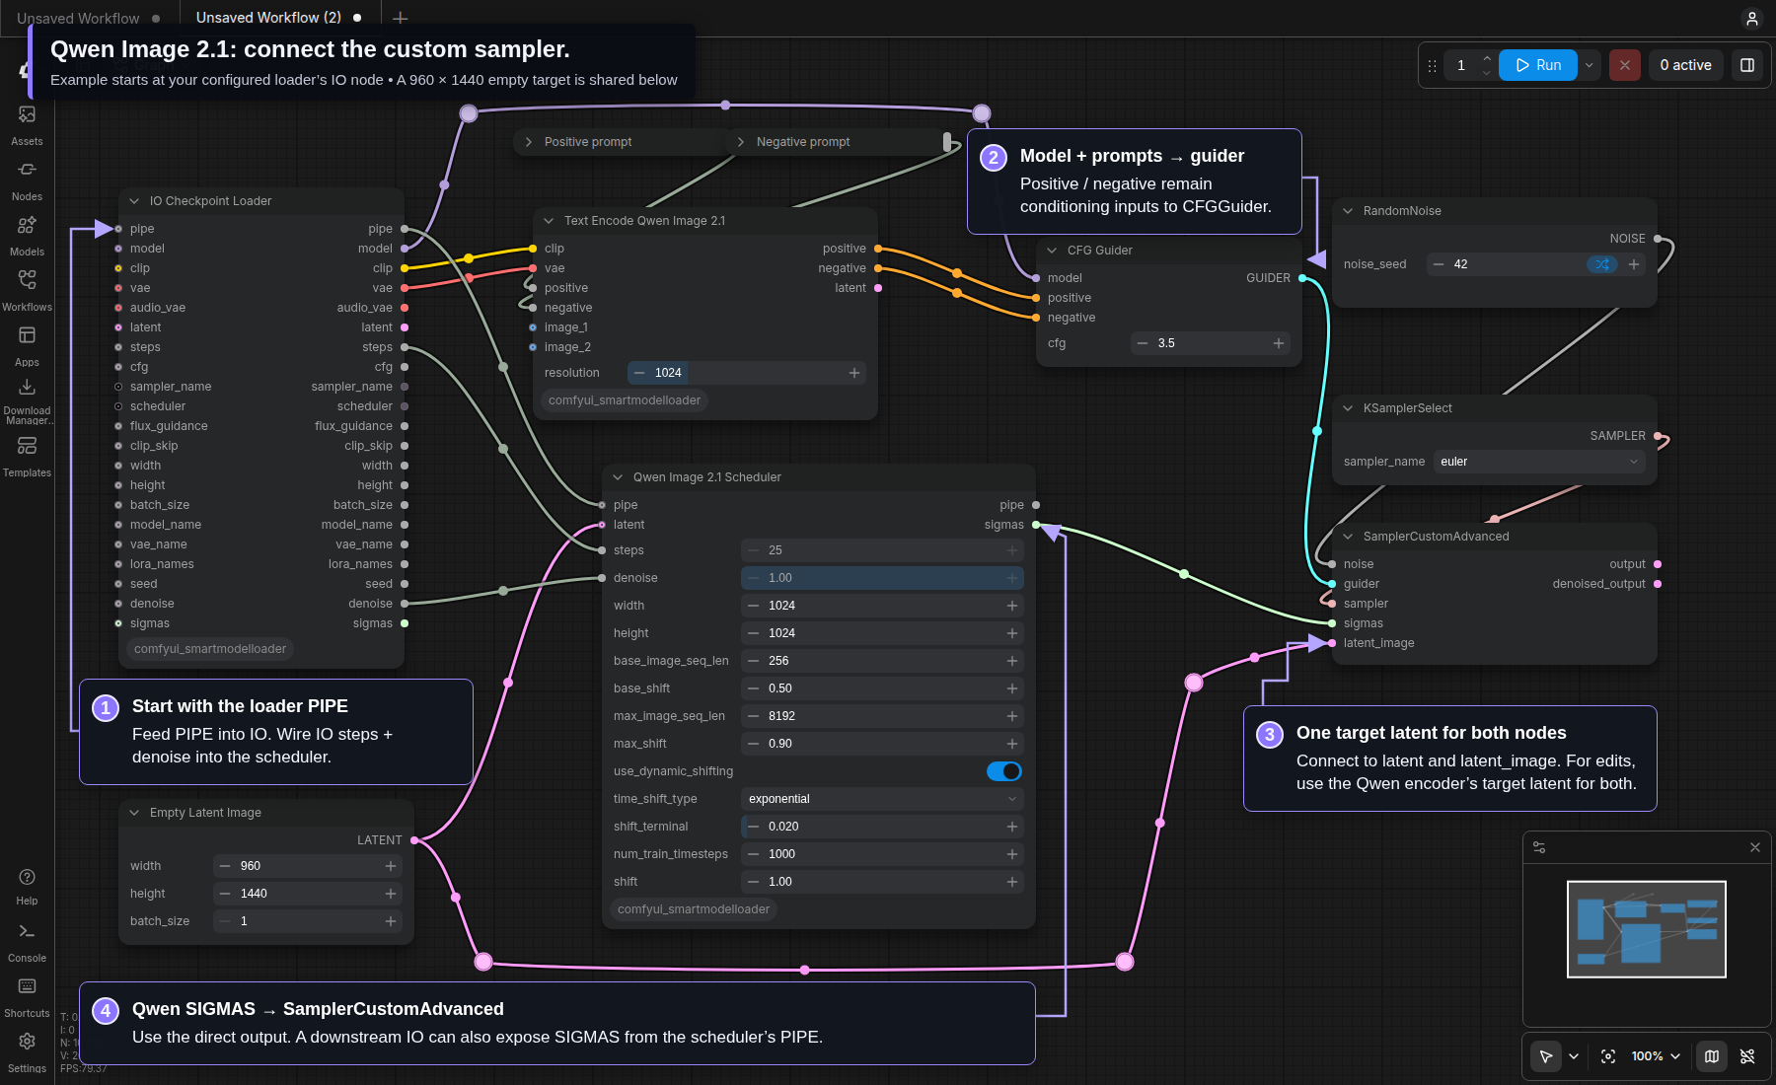
Task: Click the fit view icon
Action: 1608,1056
